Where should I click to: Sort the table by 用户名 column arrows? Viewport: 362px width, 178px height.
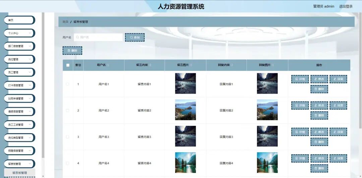[108, 65]
